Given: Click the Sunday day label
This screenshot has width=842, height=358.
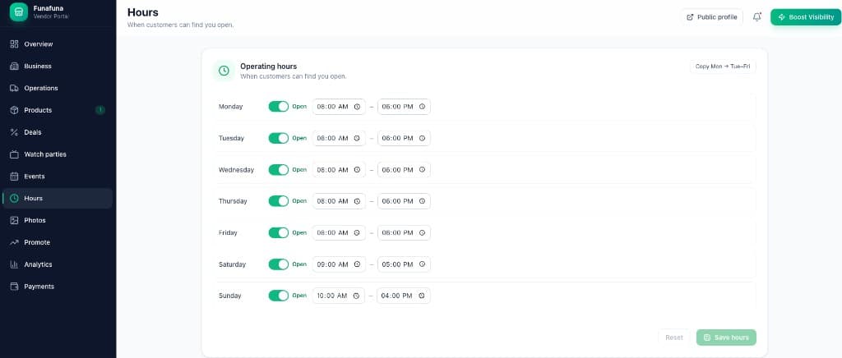Looking at the screenshot, I should click(x=230, y=296).
